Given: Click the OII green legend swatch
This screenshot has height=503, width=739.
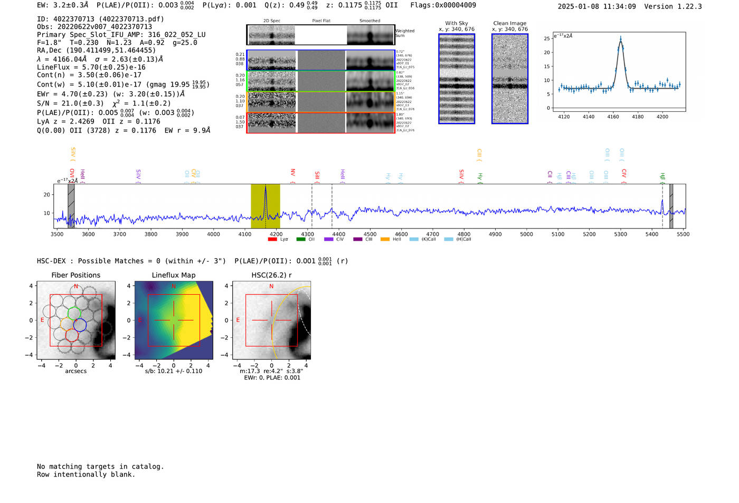Looking at the screenshot, I should [301, 239].
